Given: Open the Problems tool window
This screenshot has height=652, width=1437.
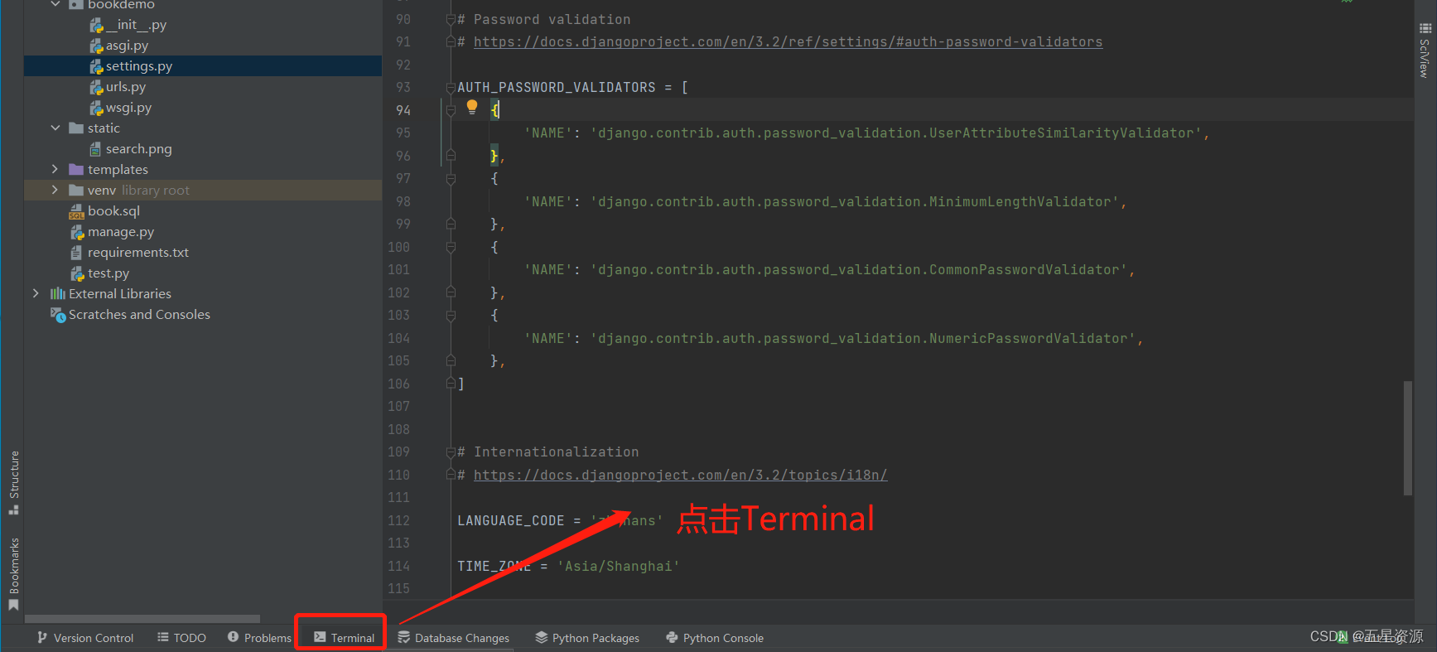Looking at the screenshot, I should click(x=259, y=638).
